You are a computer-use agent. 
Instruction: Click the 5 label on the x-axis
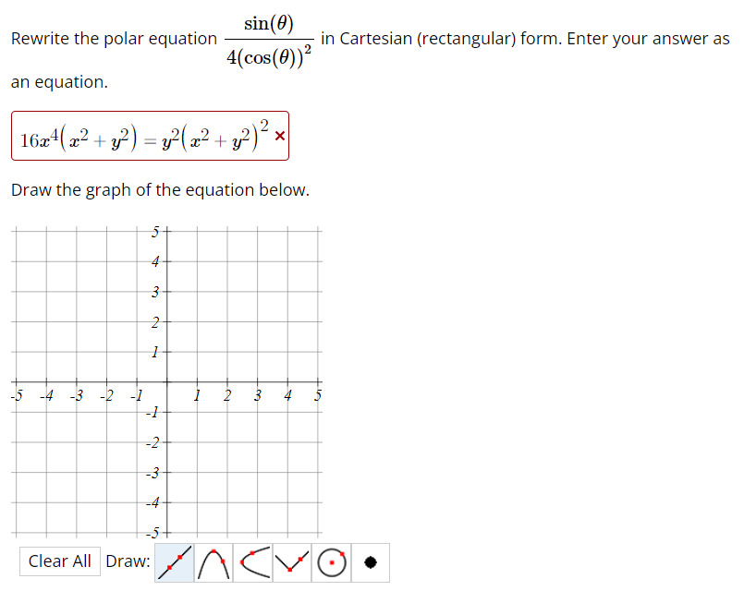pos(317,396)
